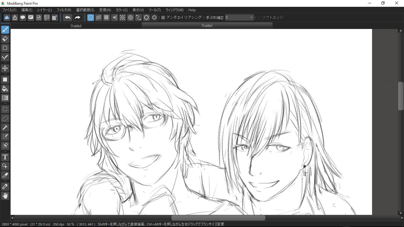
Task: Pick the Divide (knife) tool
Action: pyautogui.click(x=5, y=175)
